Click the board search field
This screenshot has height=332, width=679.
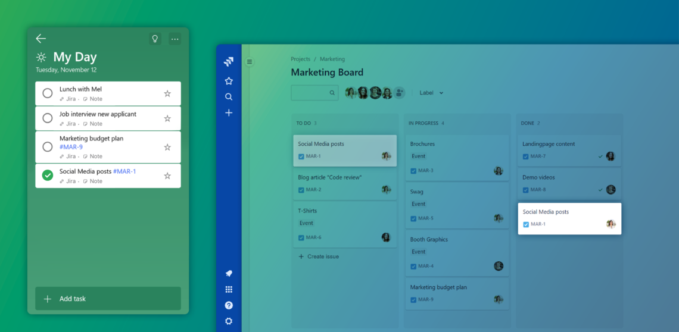click(x=315, y=93)
